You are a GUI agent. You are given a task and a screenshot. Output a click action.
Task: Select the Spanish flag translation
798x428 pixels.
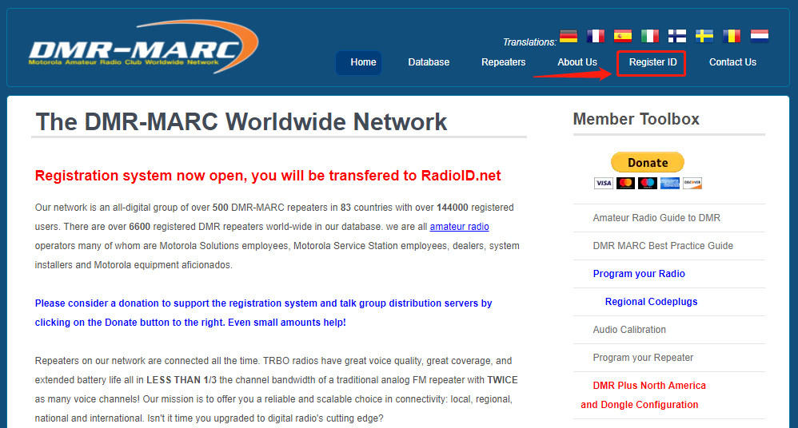(622, 36)
